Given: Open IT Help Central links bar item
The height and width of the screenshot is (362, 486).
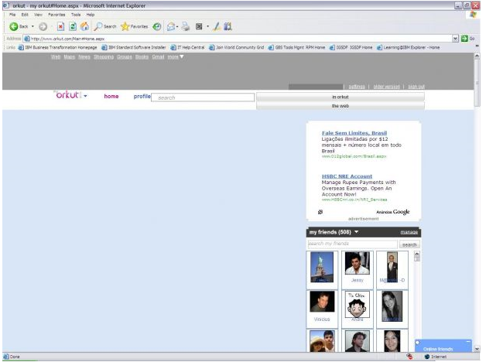Looking at the screenshot, I should pos(188,47).
